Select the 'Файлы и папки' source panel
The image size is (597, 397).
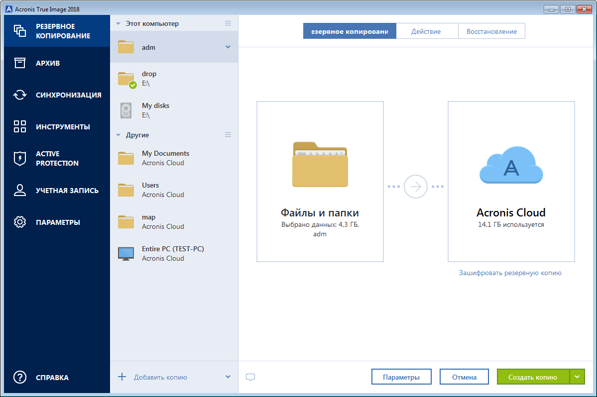(320, 182)
